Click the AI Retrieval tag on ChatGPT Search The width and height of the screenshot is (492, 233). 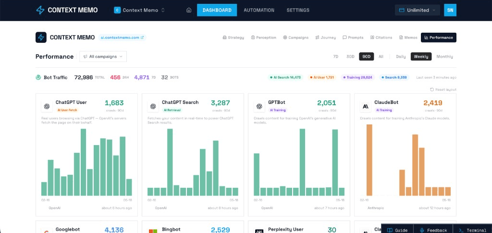172,110
